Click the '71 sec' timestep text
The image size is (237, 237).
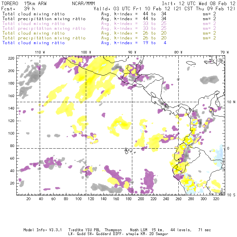pos(205,230)
